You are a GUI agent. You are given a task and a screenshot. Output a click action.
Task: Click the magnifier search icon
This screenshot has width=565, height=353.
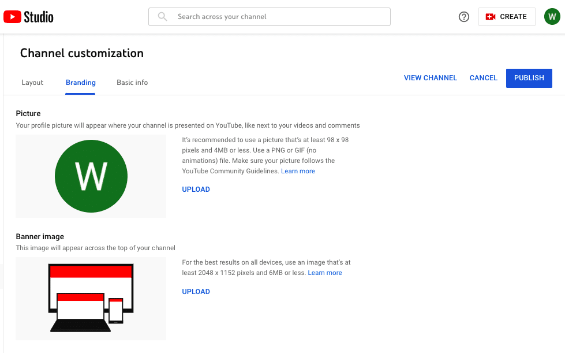click(163, 17)
